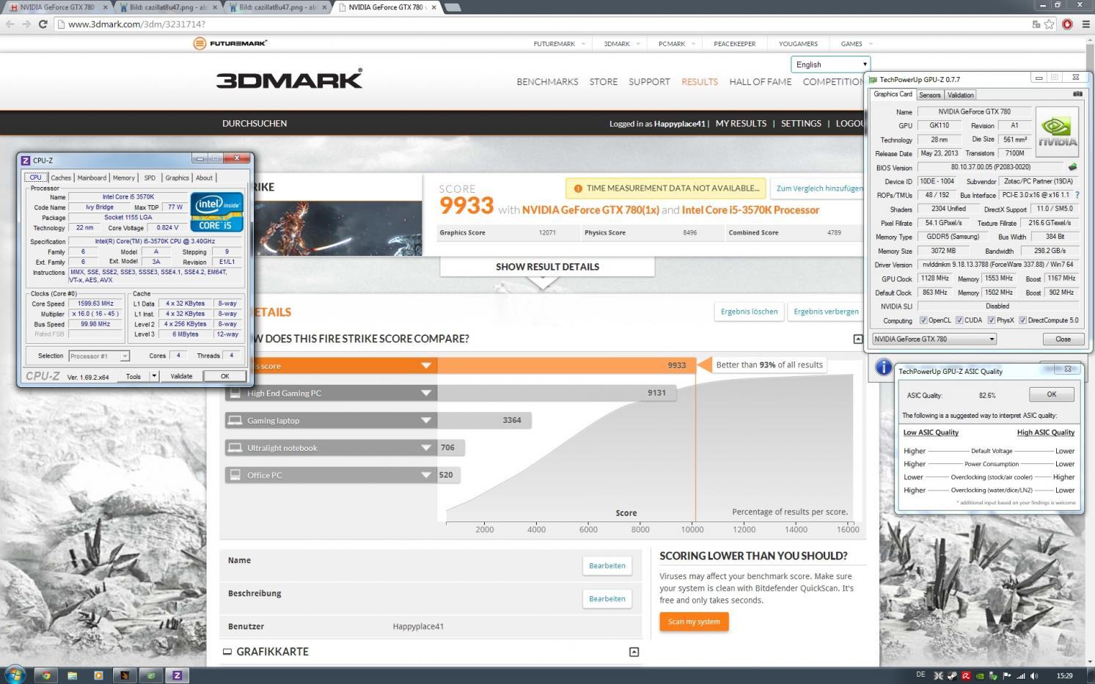Open the CPU-Z processor selection dropdown
The image size is (1095, 684).
click(x=99, y=356)
